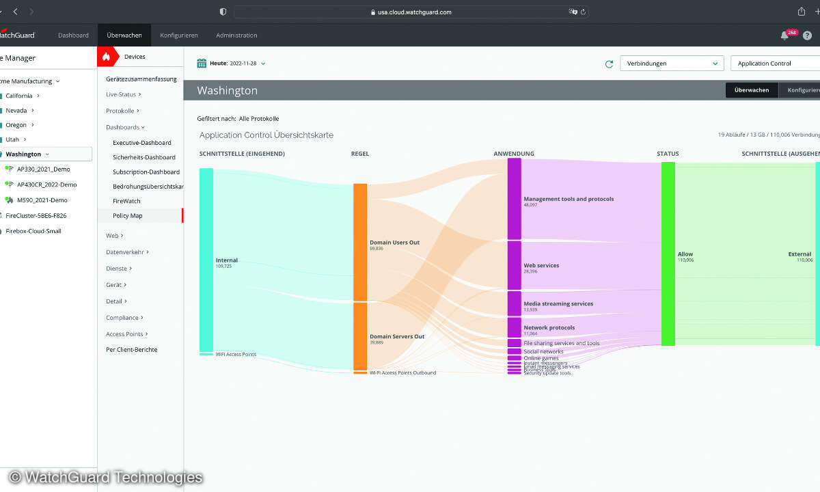Image resolution: width=820 pixels, height=492 pixels.
Task: Click the orange Domain Users Out bar
Action: click(360, 242)
